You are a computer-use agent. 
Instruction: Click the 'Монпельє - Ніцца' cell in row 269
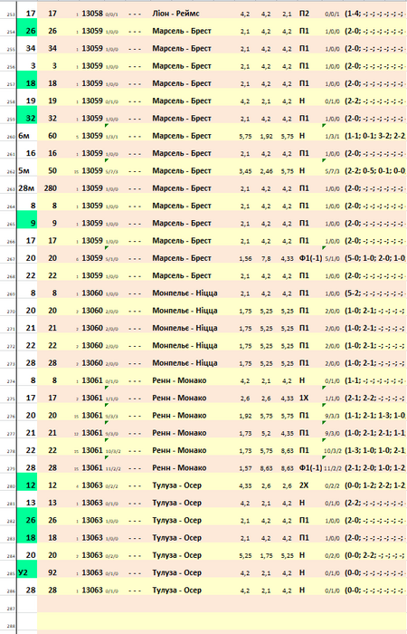click(185, 293)
